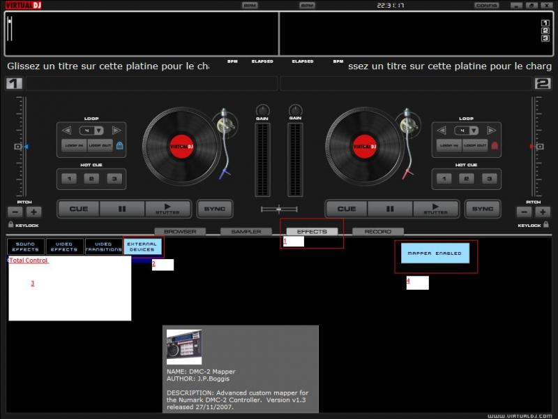This screenshot has width=558, height=419.
Task: Open the Config button in title bar
Action: point(486,5)
